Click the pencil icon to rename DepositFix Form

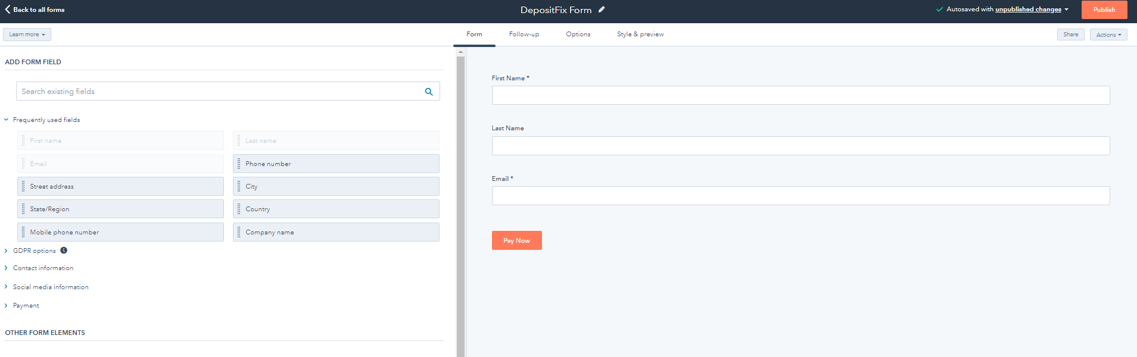point(602,10)
